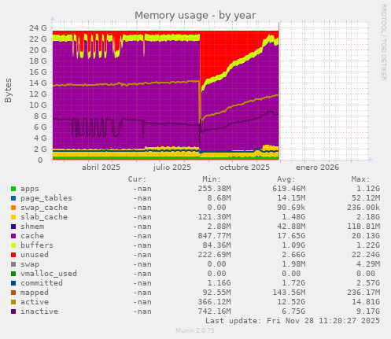The width and height of the screenshot is (391, 339).
Task: Click the orange swap_cache legend swatch
Action: click(13, 208)
